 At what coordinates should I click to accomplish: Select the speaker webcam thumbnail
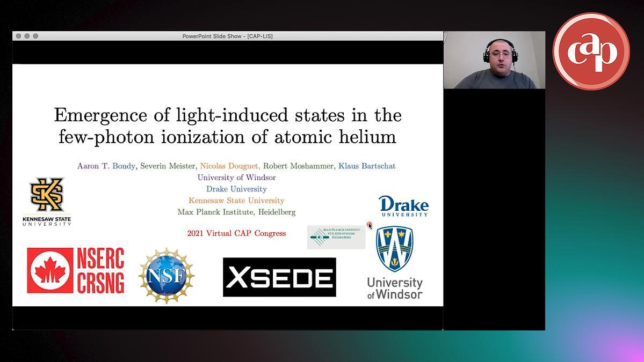[495, 60]
